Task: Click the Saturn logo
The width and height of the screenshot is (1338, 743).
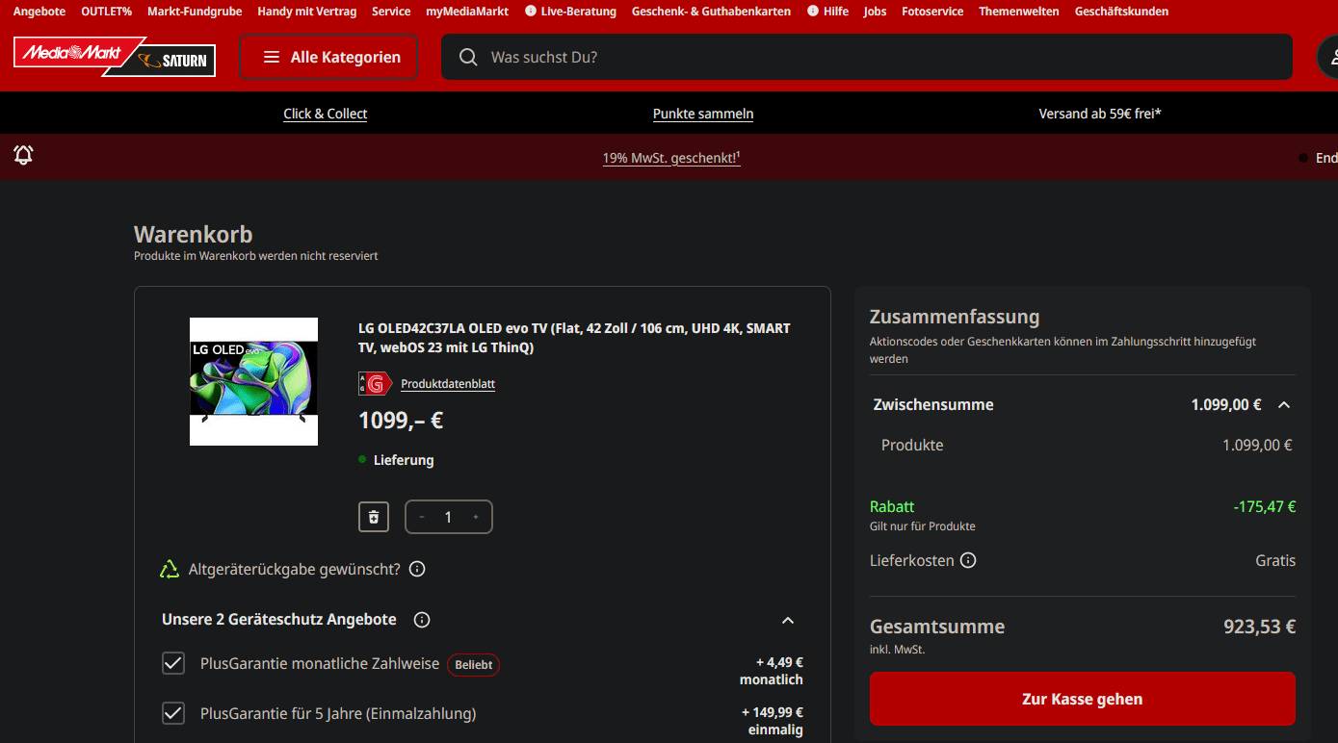Action: 173,61
